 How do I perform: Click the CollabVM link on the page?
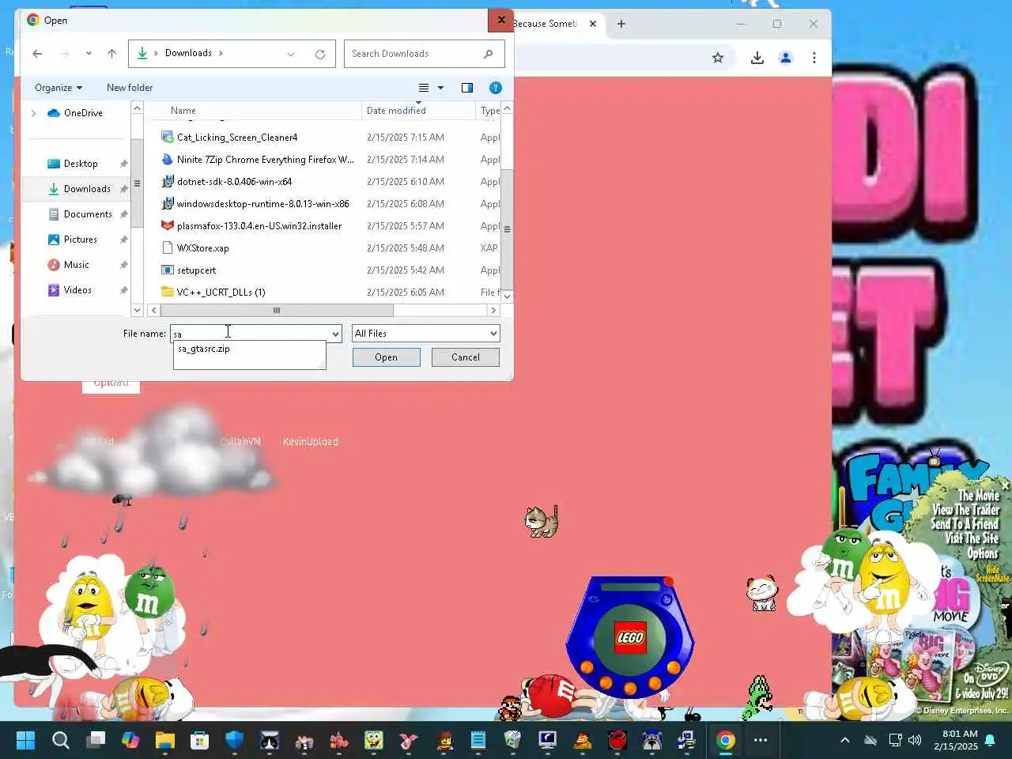coord(240,442)
